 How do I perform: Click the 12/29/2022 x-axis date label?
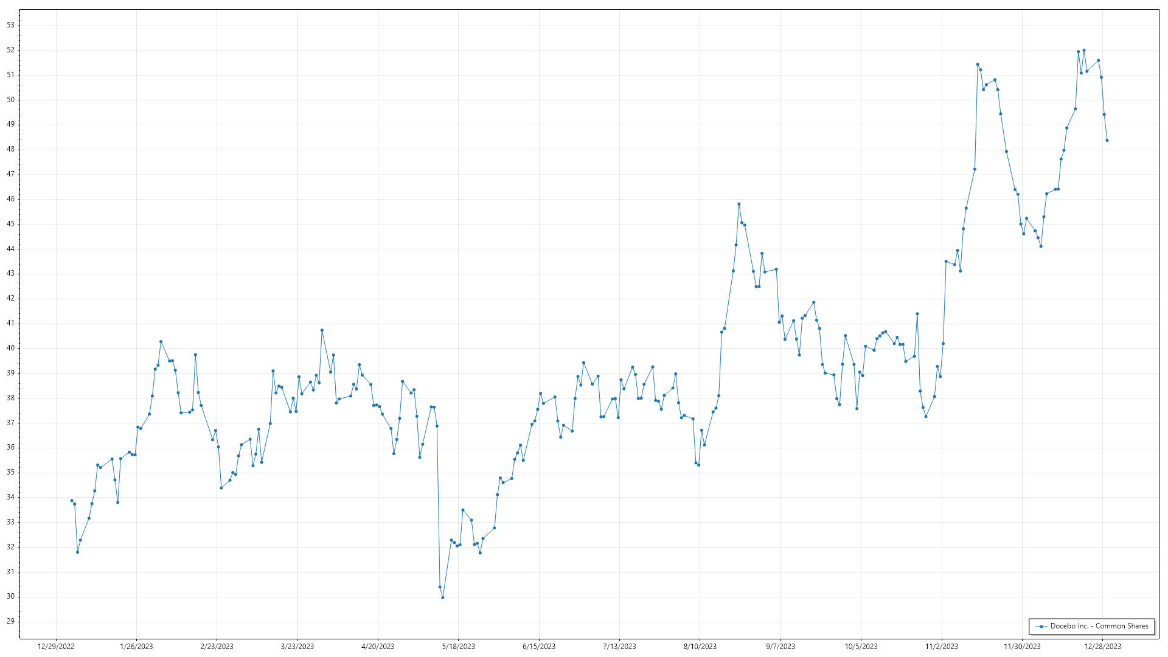[56, 647]
